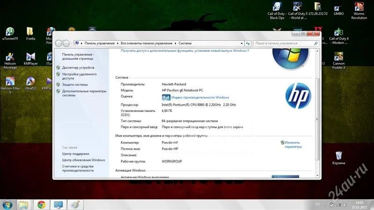
Task: Open Диспетчер устройств
Action: (x=78, y=68)
